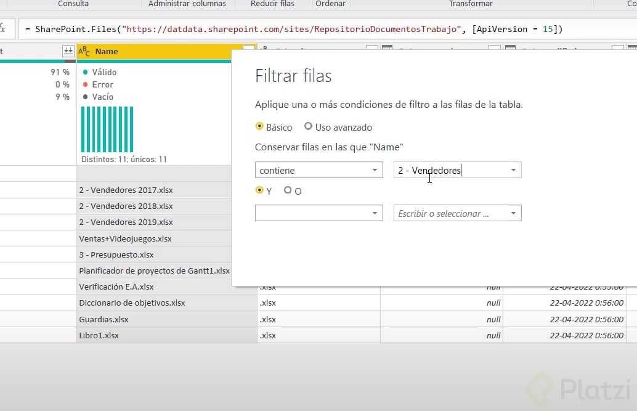Choose the Y (and) condition radio button
Screen dimensions: 637x411
click(x=259, y=190)
